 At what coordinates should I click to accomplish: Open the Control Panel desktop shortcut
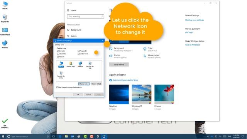click(x=5, y=32)
